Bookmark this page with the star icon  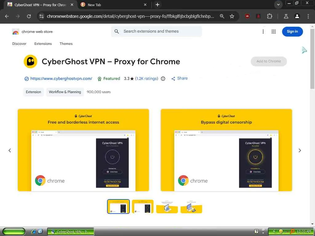click(232, 16)
